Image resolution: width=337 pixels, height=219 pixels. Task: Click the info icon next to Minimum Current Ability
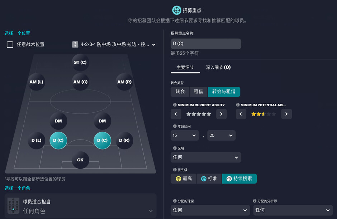point(175,105)
